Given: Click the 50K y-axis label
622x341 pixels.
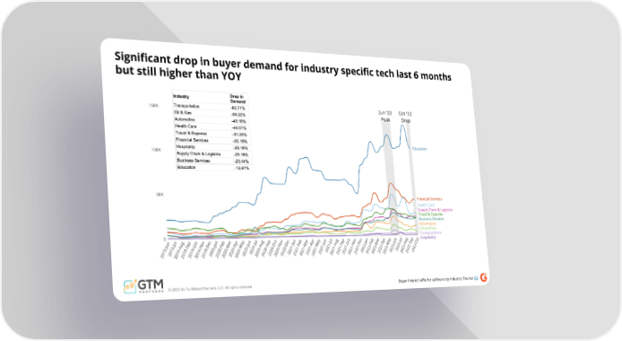Looking at the screenshot, I should [x=160, y=195].
